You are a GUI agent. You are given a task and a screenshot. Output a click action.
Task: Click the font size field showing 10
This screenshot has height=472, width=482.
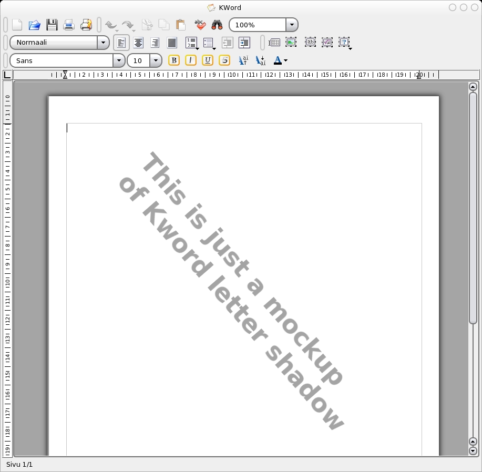(139, 60)
